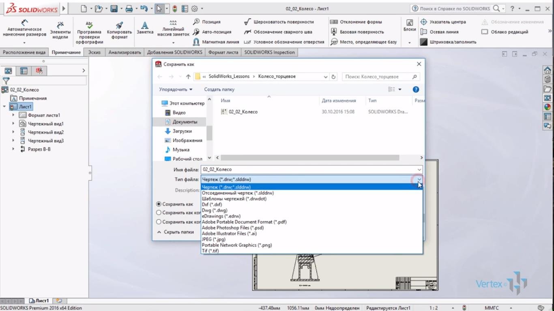The image size is (554, 311).
Task: Select Базовая поверхность tool
Action: 357,32
